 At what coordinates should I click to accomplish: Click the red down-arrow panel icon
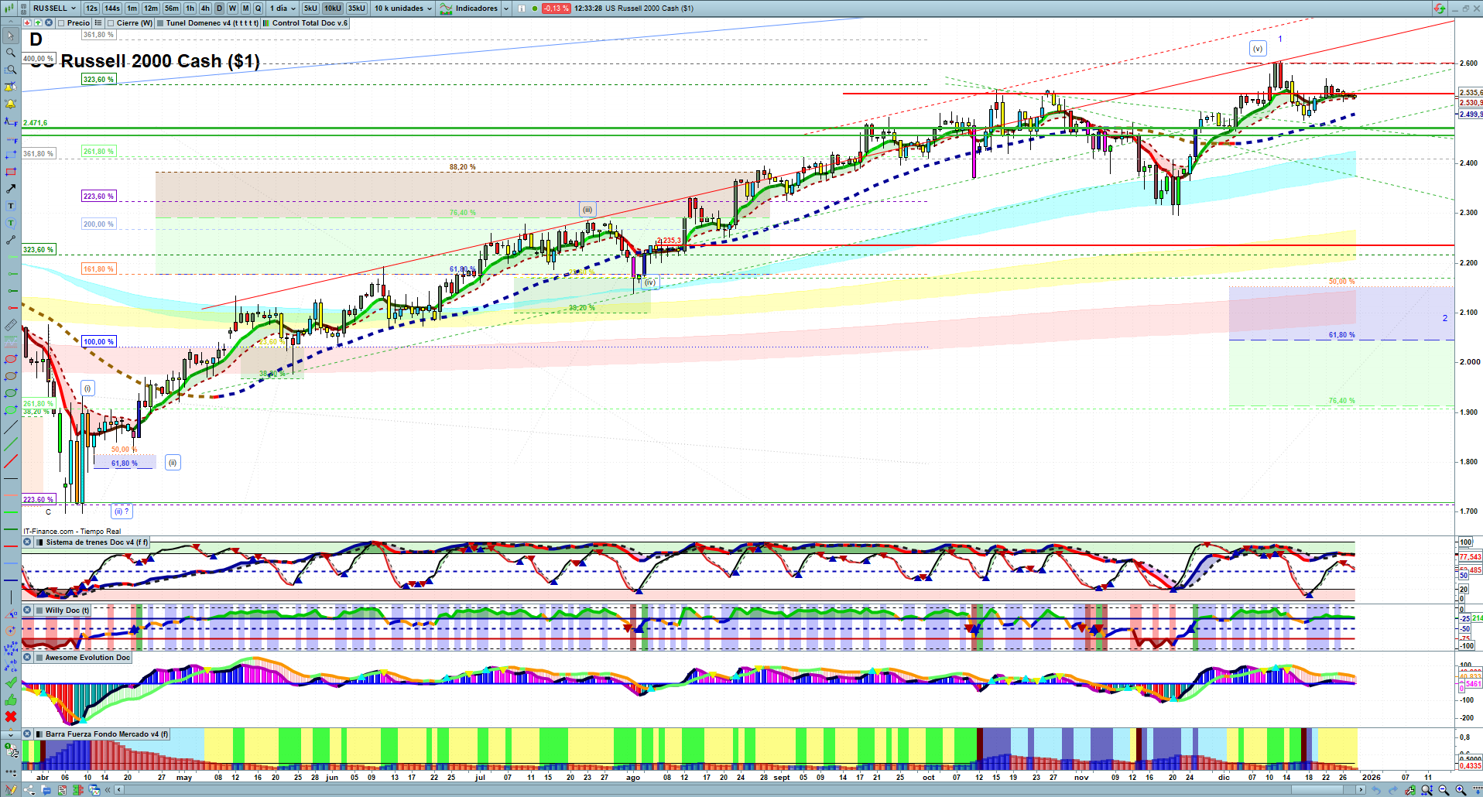[x=28, y=23]
